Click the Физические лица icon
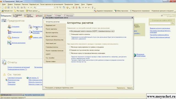The width and height of the screenshot is (176, 99). (6, 80)
